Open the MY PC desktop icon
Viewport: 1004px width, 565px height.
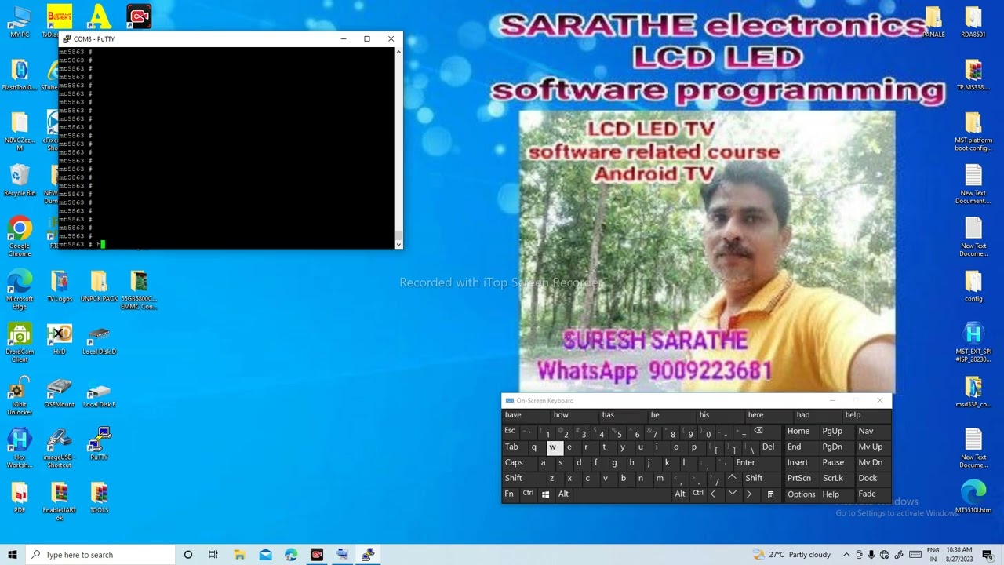(x=20, y=22)
